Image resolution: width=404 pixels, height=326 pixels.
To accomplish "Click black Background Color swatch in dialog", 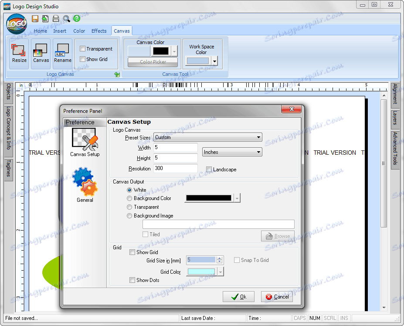I will [x=209, y=198].
